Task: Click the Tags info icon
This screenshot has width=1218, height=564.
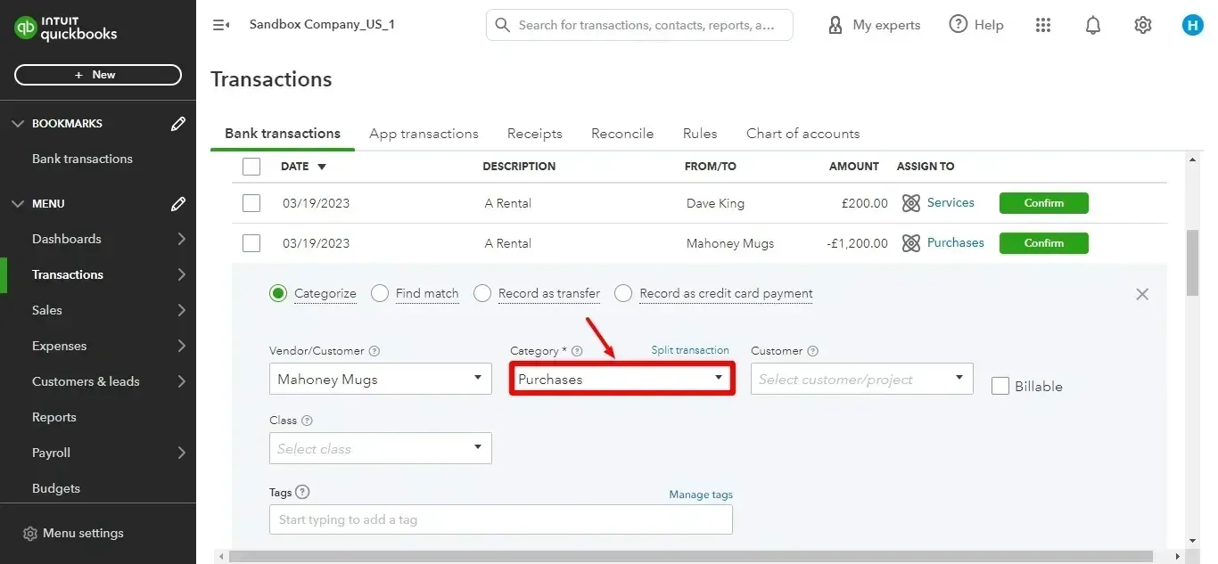Action: pyautogui.click(x=302, y=492)
